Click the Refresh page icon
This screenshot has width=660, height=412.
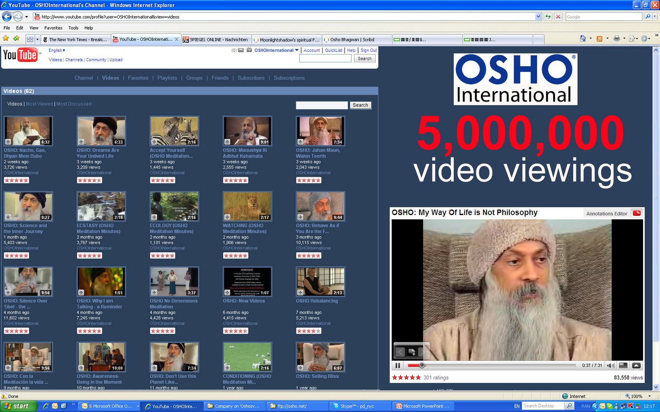(548, 16)
